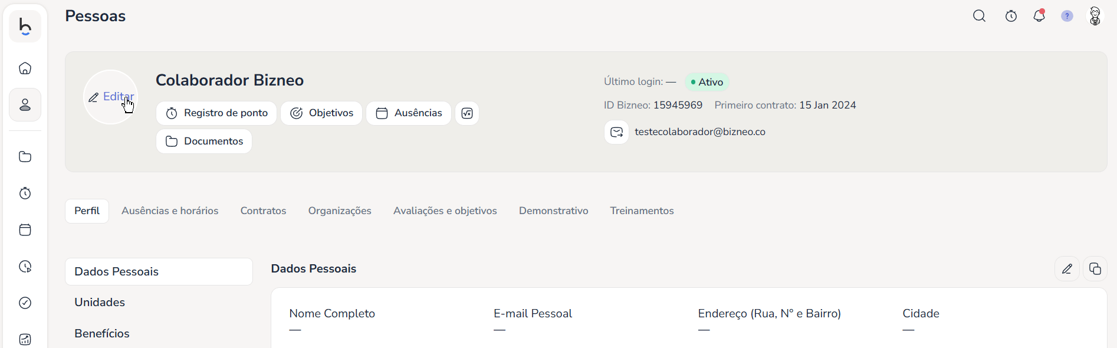Select Unidades in the side list
Viewport: 1117px width, 348px height.
tap(100, 303)
